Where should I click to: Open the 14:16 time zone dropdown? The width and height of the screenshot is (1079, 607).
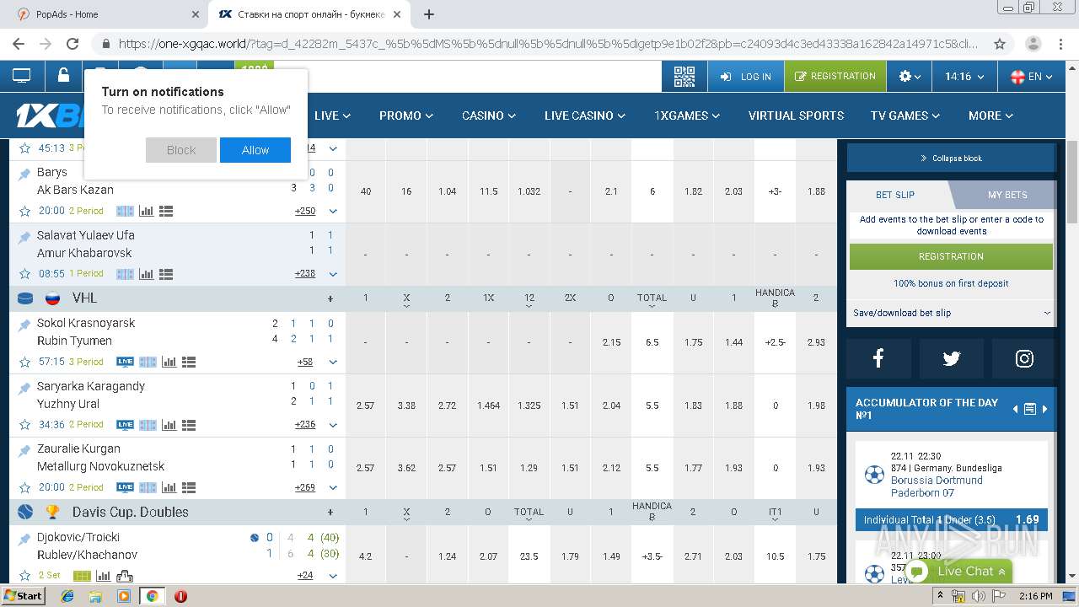click(x=964, y=77)
